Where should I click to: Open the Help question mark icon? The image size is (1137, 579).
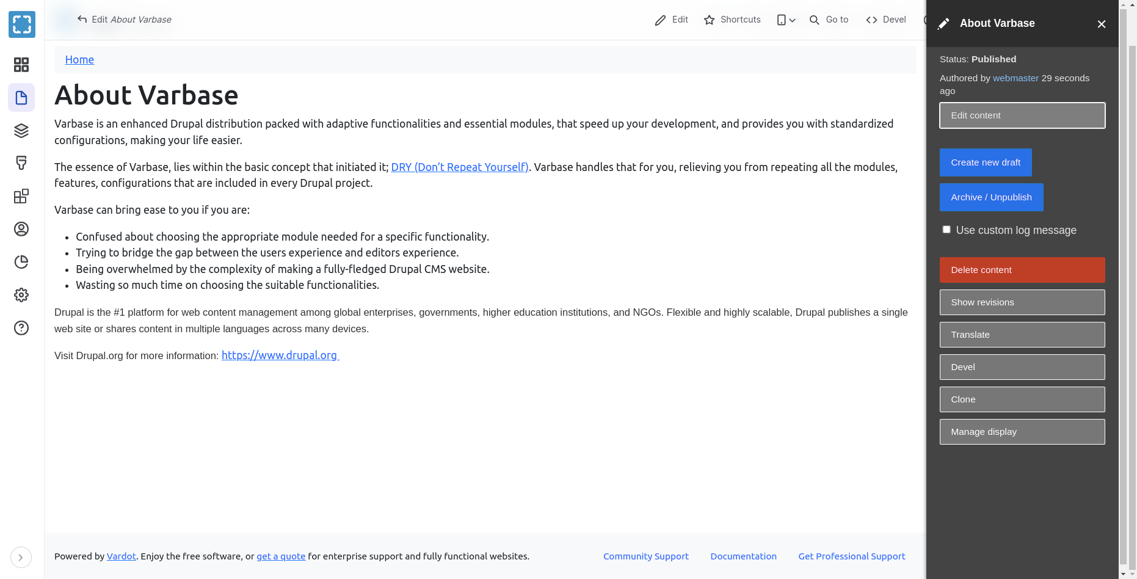tap(21, 328)
